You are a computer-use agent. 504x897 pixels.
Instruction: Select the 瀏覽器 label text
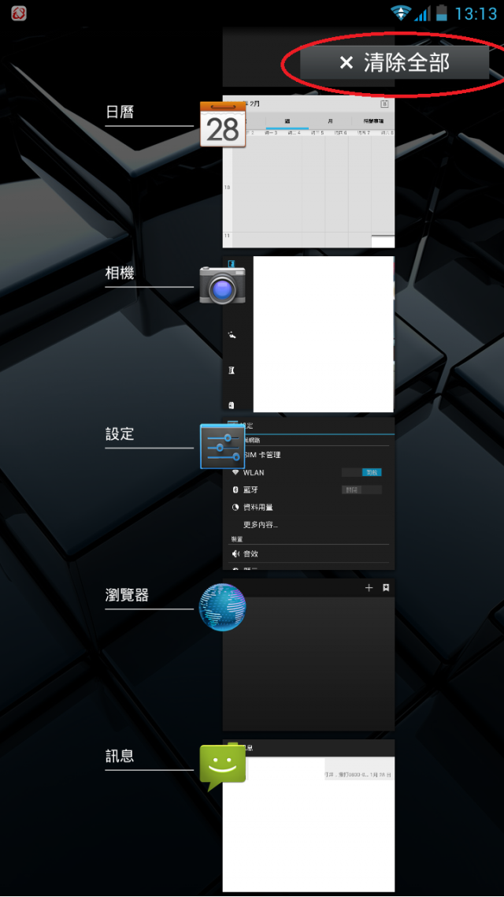pos(127,596)
